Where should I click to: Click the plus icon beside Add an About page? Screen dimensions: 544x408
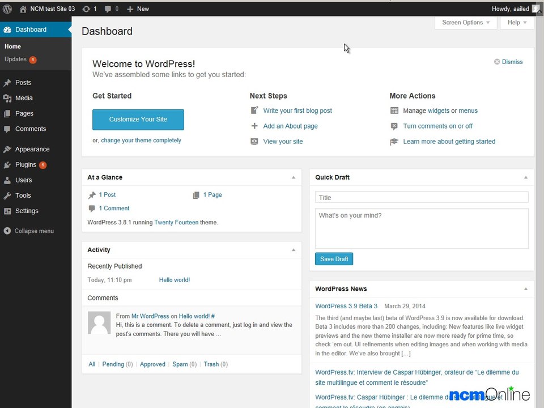[254, 126]
